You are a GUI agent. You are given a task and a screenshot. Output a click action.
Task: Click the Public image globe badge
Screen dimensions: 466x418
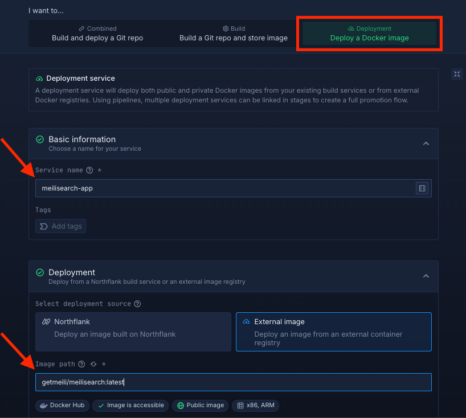201,405
